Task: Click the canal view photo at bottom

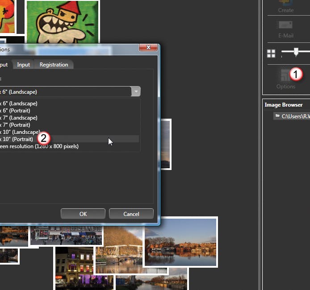Action: click(151, 282)
